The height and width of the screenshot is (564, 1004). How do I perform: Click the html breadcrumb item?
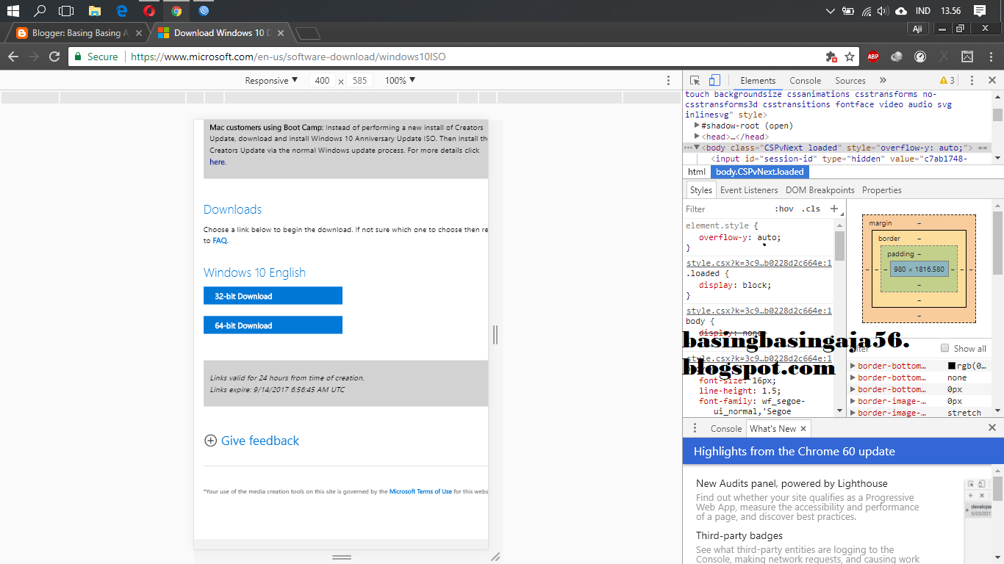point(697,172)
